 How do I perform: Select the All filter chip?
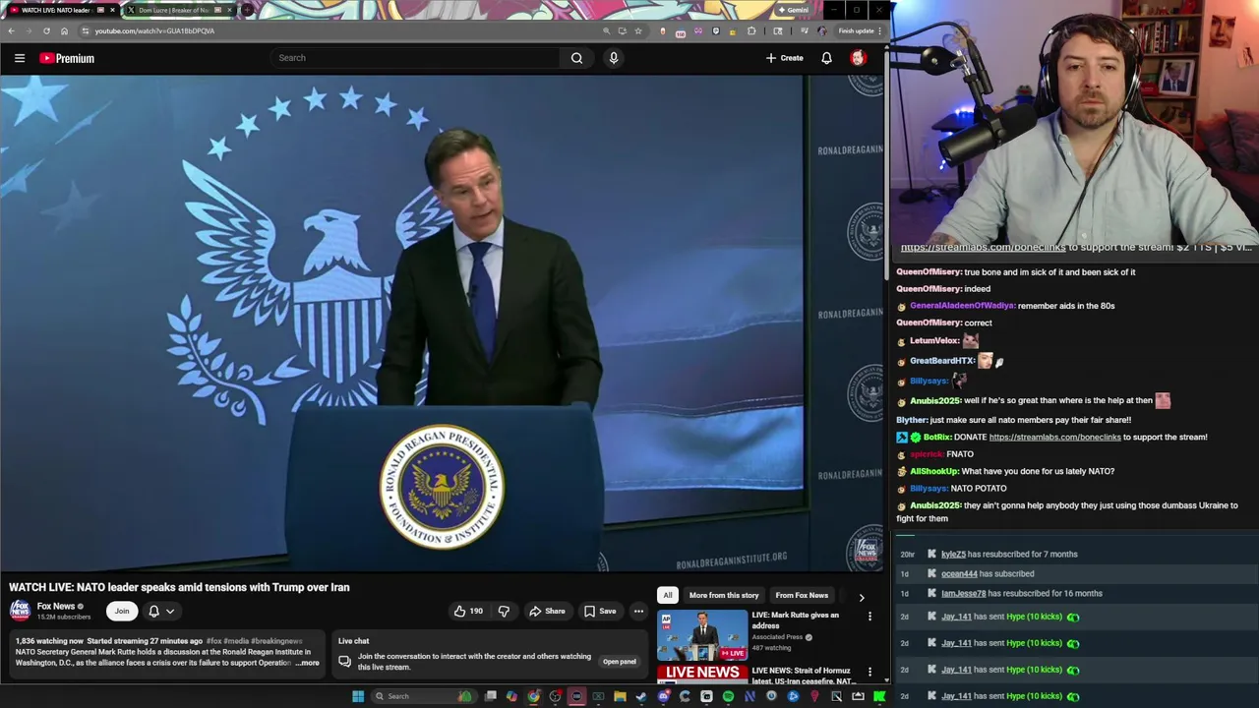tap(668, 595)
